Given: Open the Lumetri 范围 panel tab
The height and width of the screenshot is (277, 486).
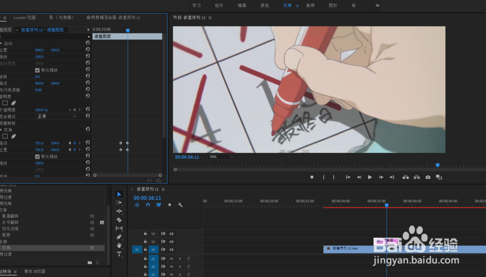Looking at the screenshot, I should click(x=24, y=17).
